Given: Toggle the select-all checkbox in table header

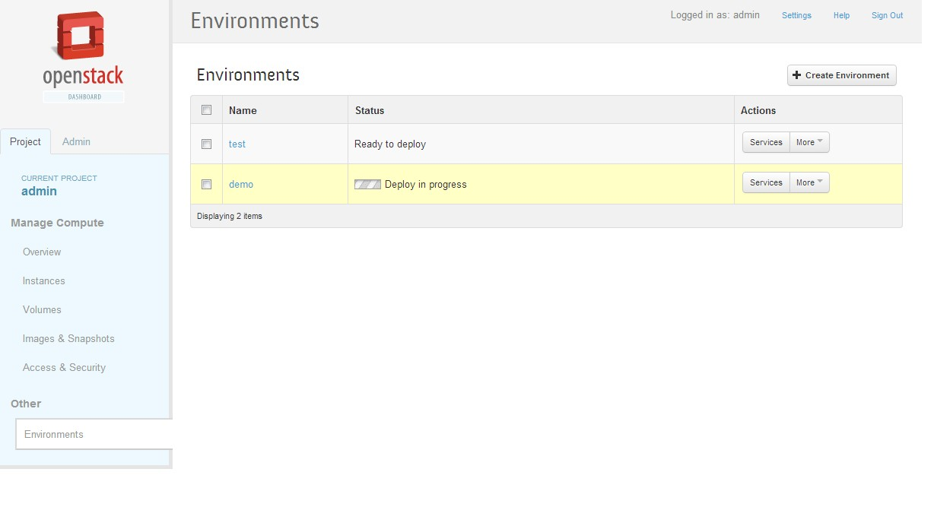Looking at the screenshot, I should pyautogui.click(x=206, y=110).
